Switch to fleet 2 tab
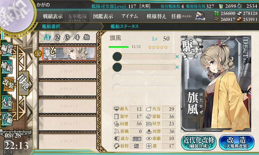 click(x=57, y=37)
